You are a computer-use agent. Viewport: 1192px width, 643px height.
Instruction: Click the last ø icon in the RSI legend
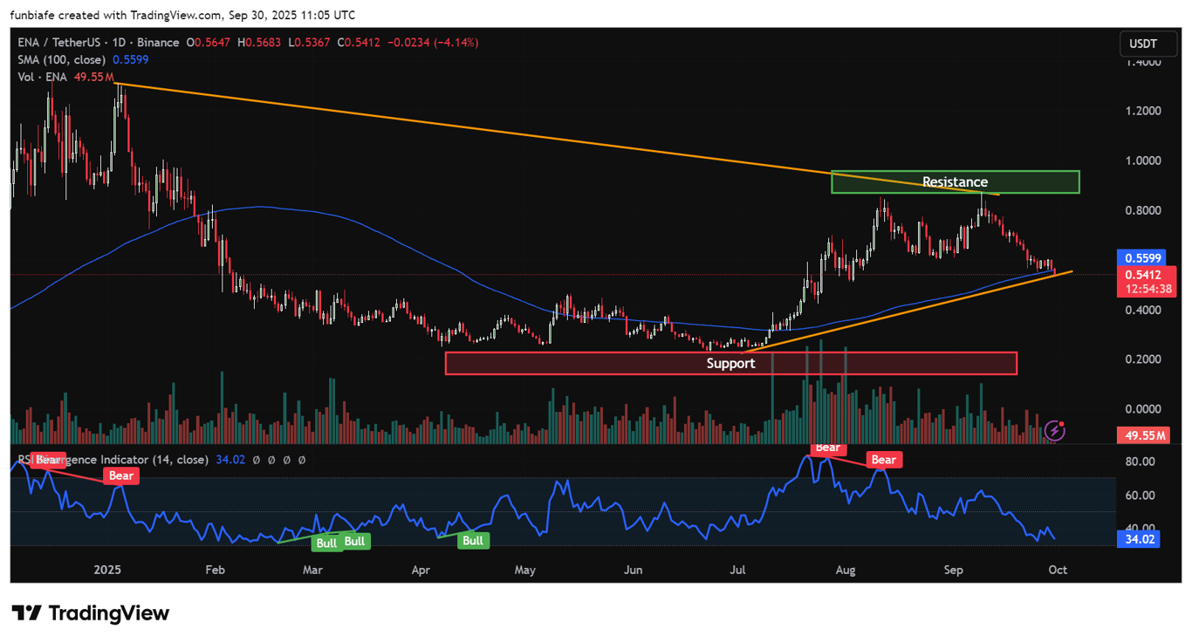point(303,460)
